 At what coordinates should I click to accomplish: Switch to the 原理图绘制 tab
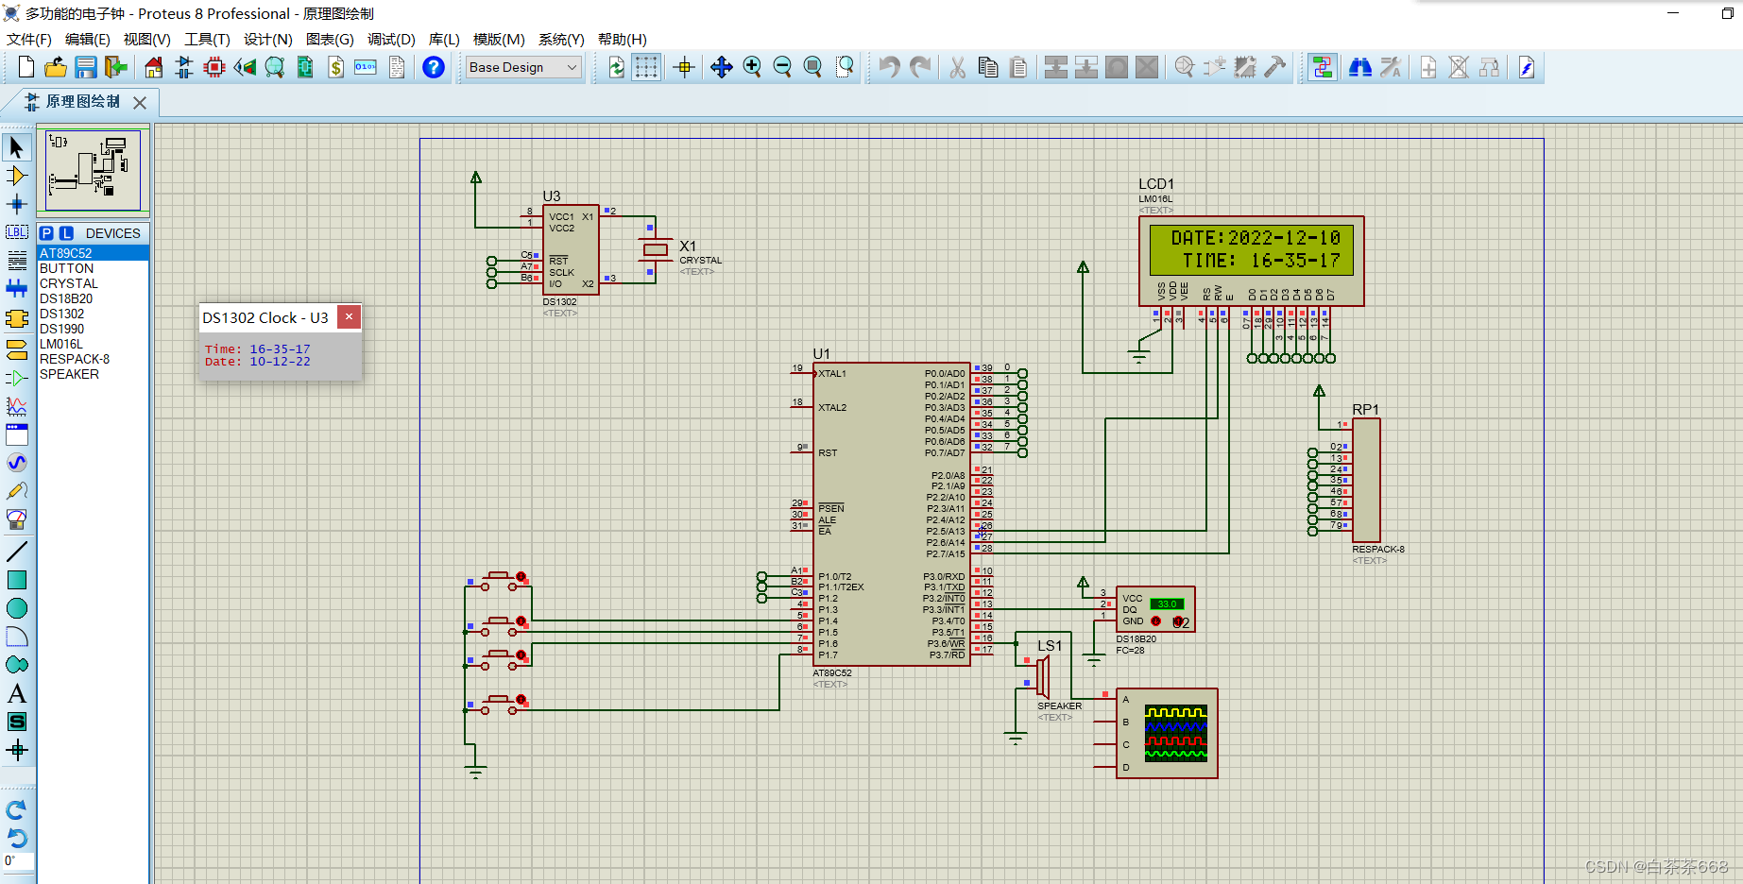pos(83,102)
